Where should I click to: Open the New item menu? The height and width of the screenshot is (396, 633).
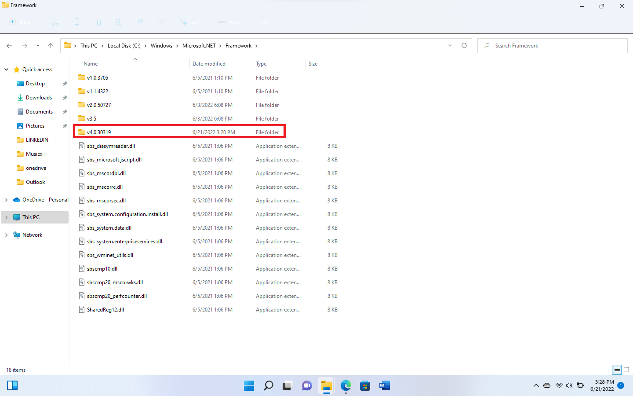coord(23,22)
